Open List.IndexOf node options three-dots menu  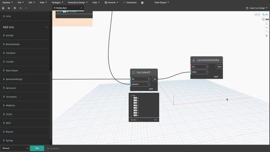156,89
